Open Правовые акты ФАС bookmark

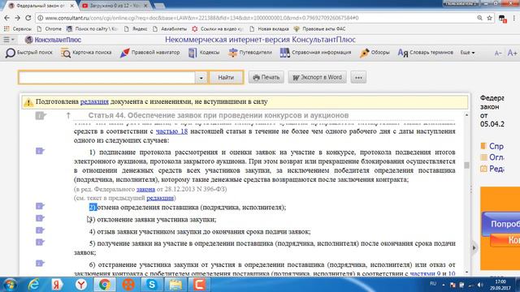(320, 29)
